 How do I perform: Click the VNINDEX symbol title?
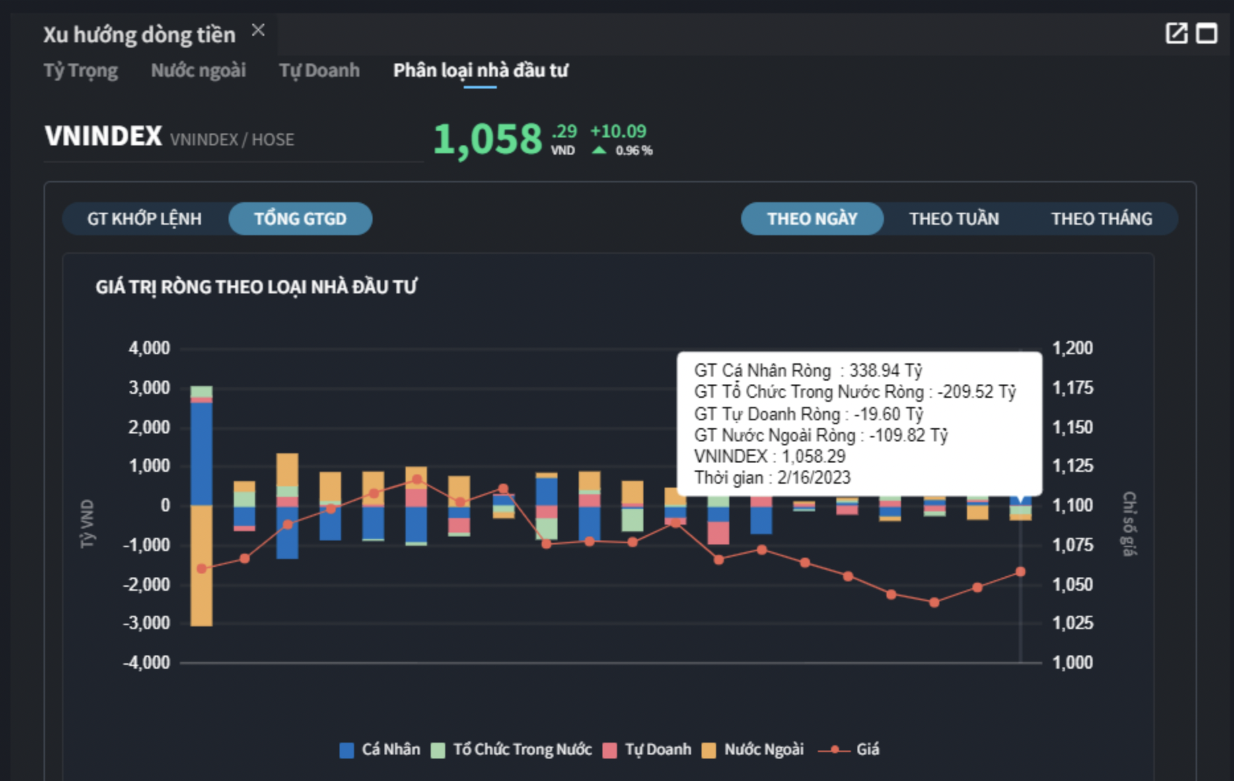(x=103, y=136)
